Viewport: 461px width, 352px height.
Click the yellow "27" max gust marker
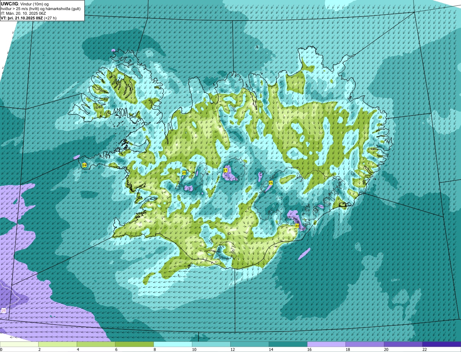click(225, 170)
